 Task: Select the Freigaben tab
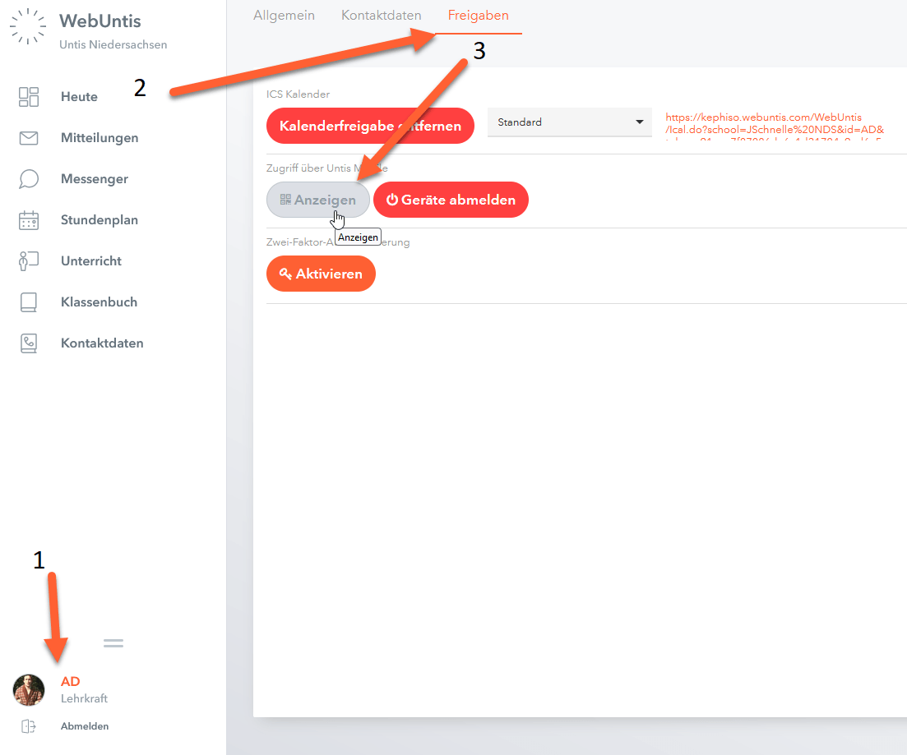tap(479, 16)
